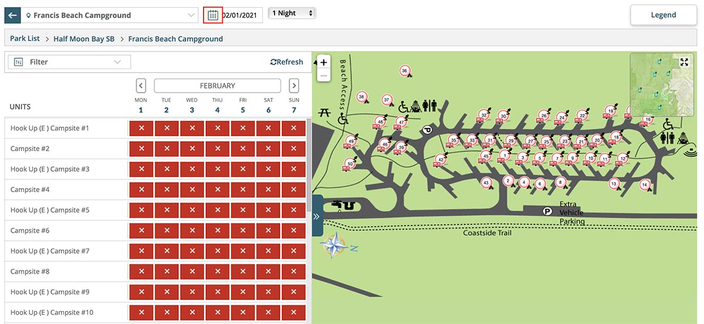
Task: Zoom in on the campground map
Action: coord(323,62)
